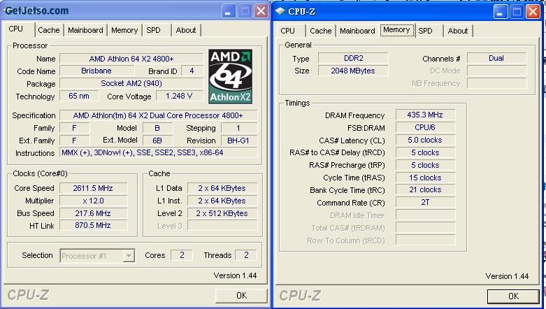Open SPD tab in right window

tap(425, 31)
